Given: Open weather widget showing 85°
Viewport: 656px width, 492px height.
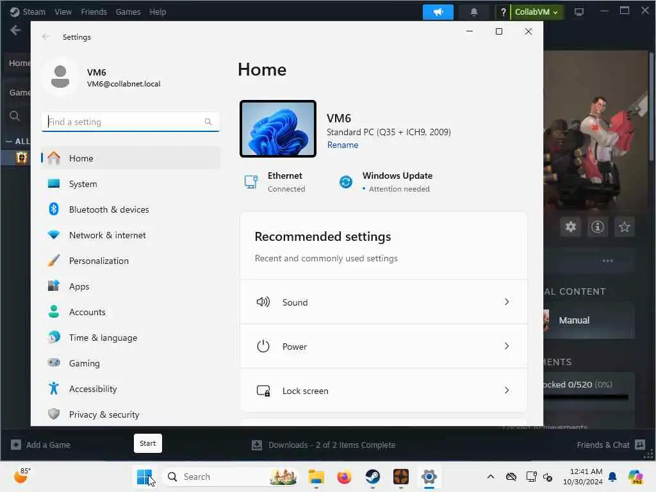Looking at the screenshot, I should [22, 476].
